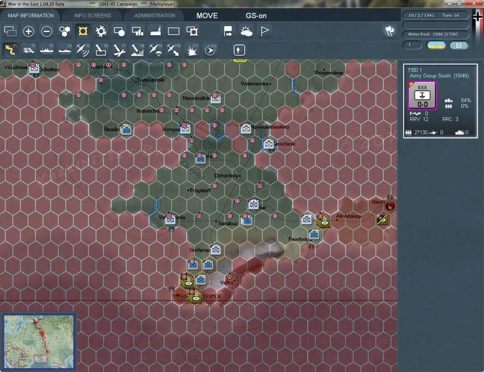The image size is (484, 372).
Task: Open the INFO SCREENS tab
Action: (92, 16)
